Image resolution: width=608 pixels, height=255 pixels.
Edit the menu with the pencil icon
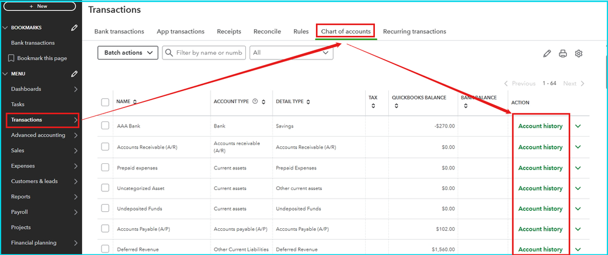[75, 73]
